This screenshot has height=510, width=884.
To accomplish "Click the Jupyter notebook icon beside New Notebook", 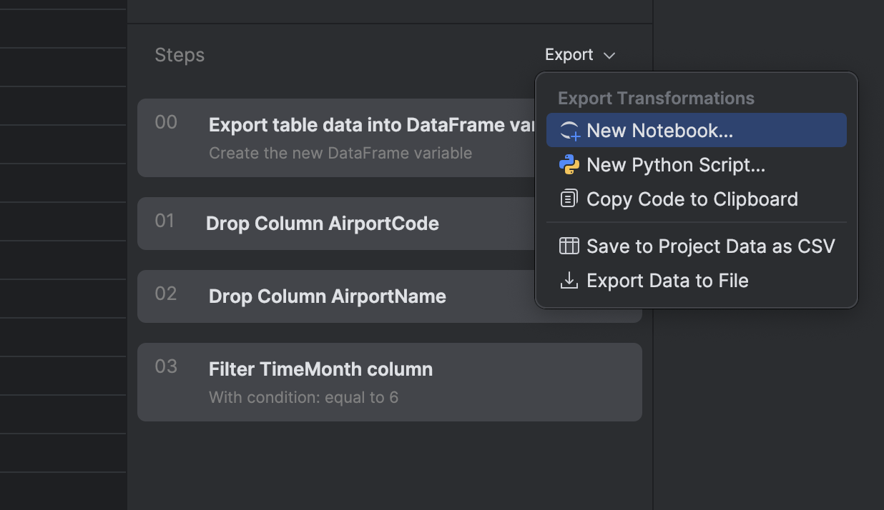I will (569, 131).
